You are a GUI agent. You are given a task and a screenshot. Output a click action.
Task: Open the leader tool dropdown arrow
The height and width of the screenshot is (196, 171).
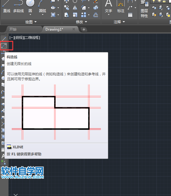click(x=136, y=8)
